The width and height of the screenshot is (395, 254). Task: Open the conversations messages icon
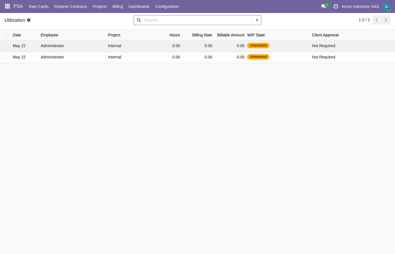(x=324, y=6)
